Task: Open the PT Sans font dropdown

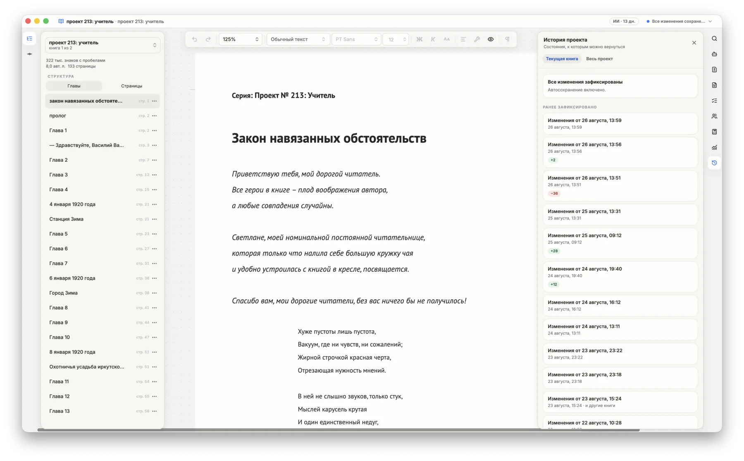Action: (x=357, y=39)
